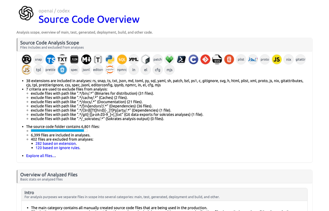Click the 'Source Code Analysis Scope' heading

(50, 43)
